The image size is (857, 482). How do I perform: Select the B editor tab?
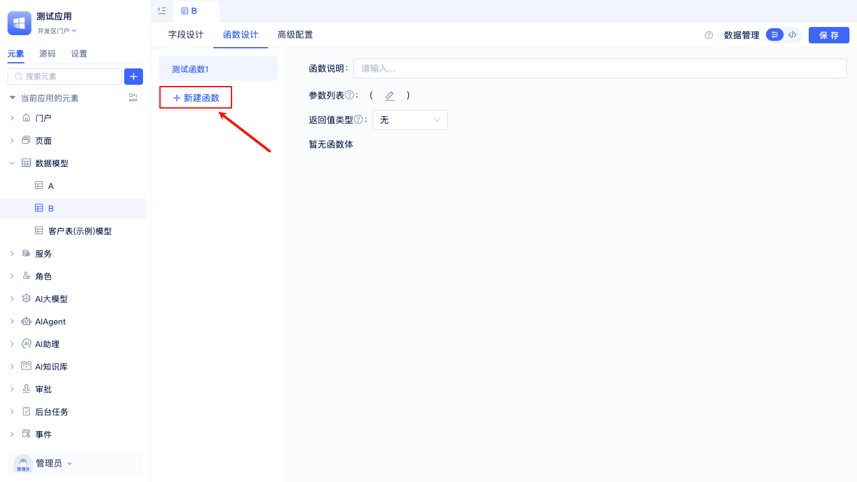tap(196, 11)
